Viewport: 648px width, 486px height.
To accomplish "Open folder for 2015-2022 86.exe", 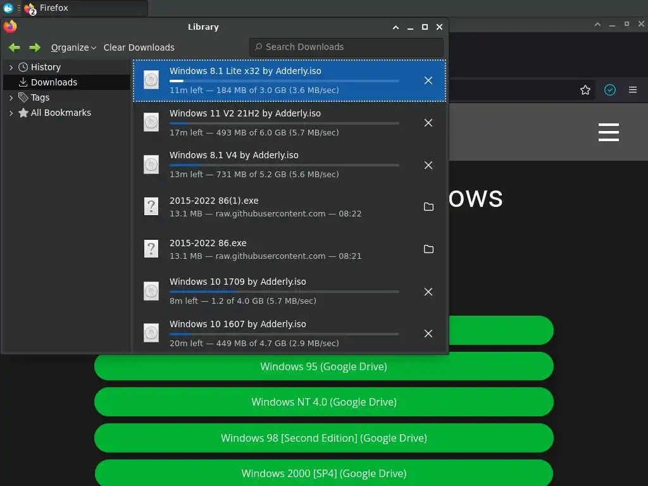I will tap(428, 249).
